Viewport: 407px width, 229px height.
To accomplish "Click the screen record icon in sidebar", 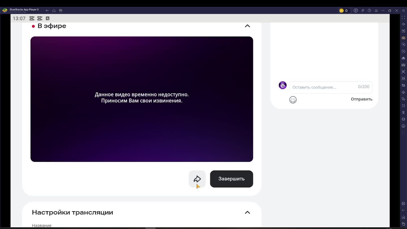I will click(x=403, y=79).
